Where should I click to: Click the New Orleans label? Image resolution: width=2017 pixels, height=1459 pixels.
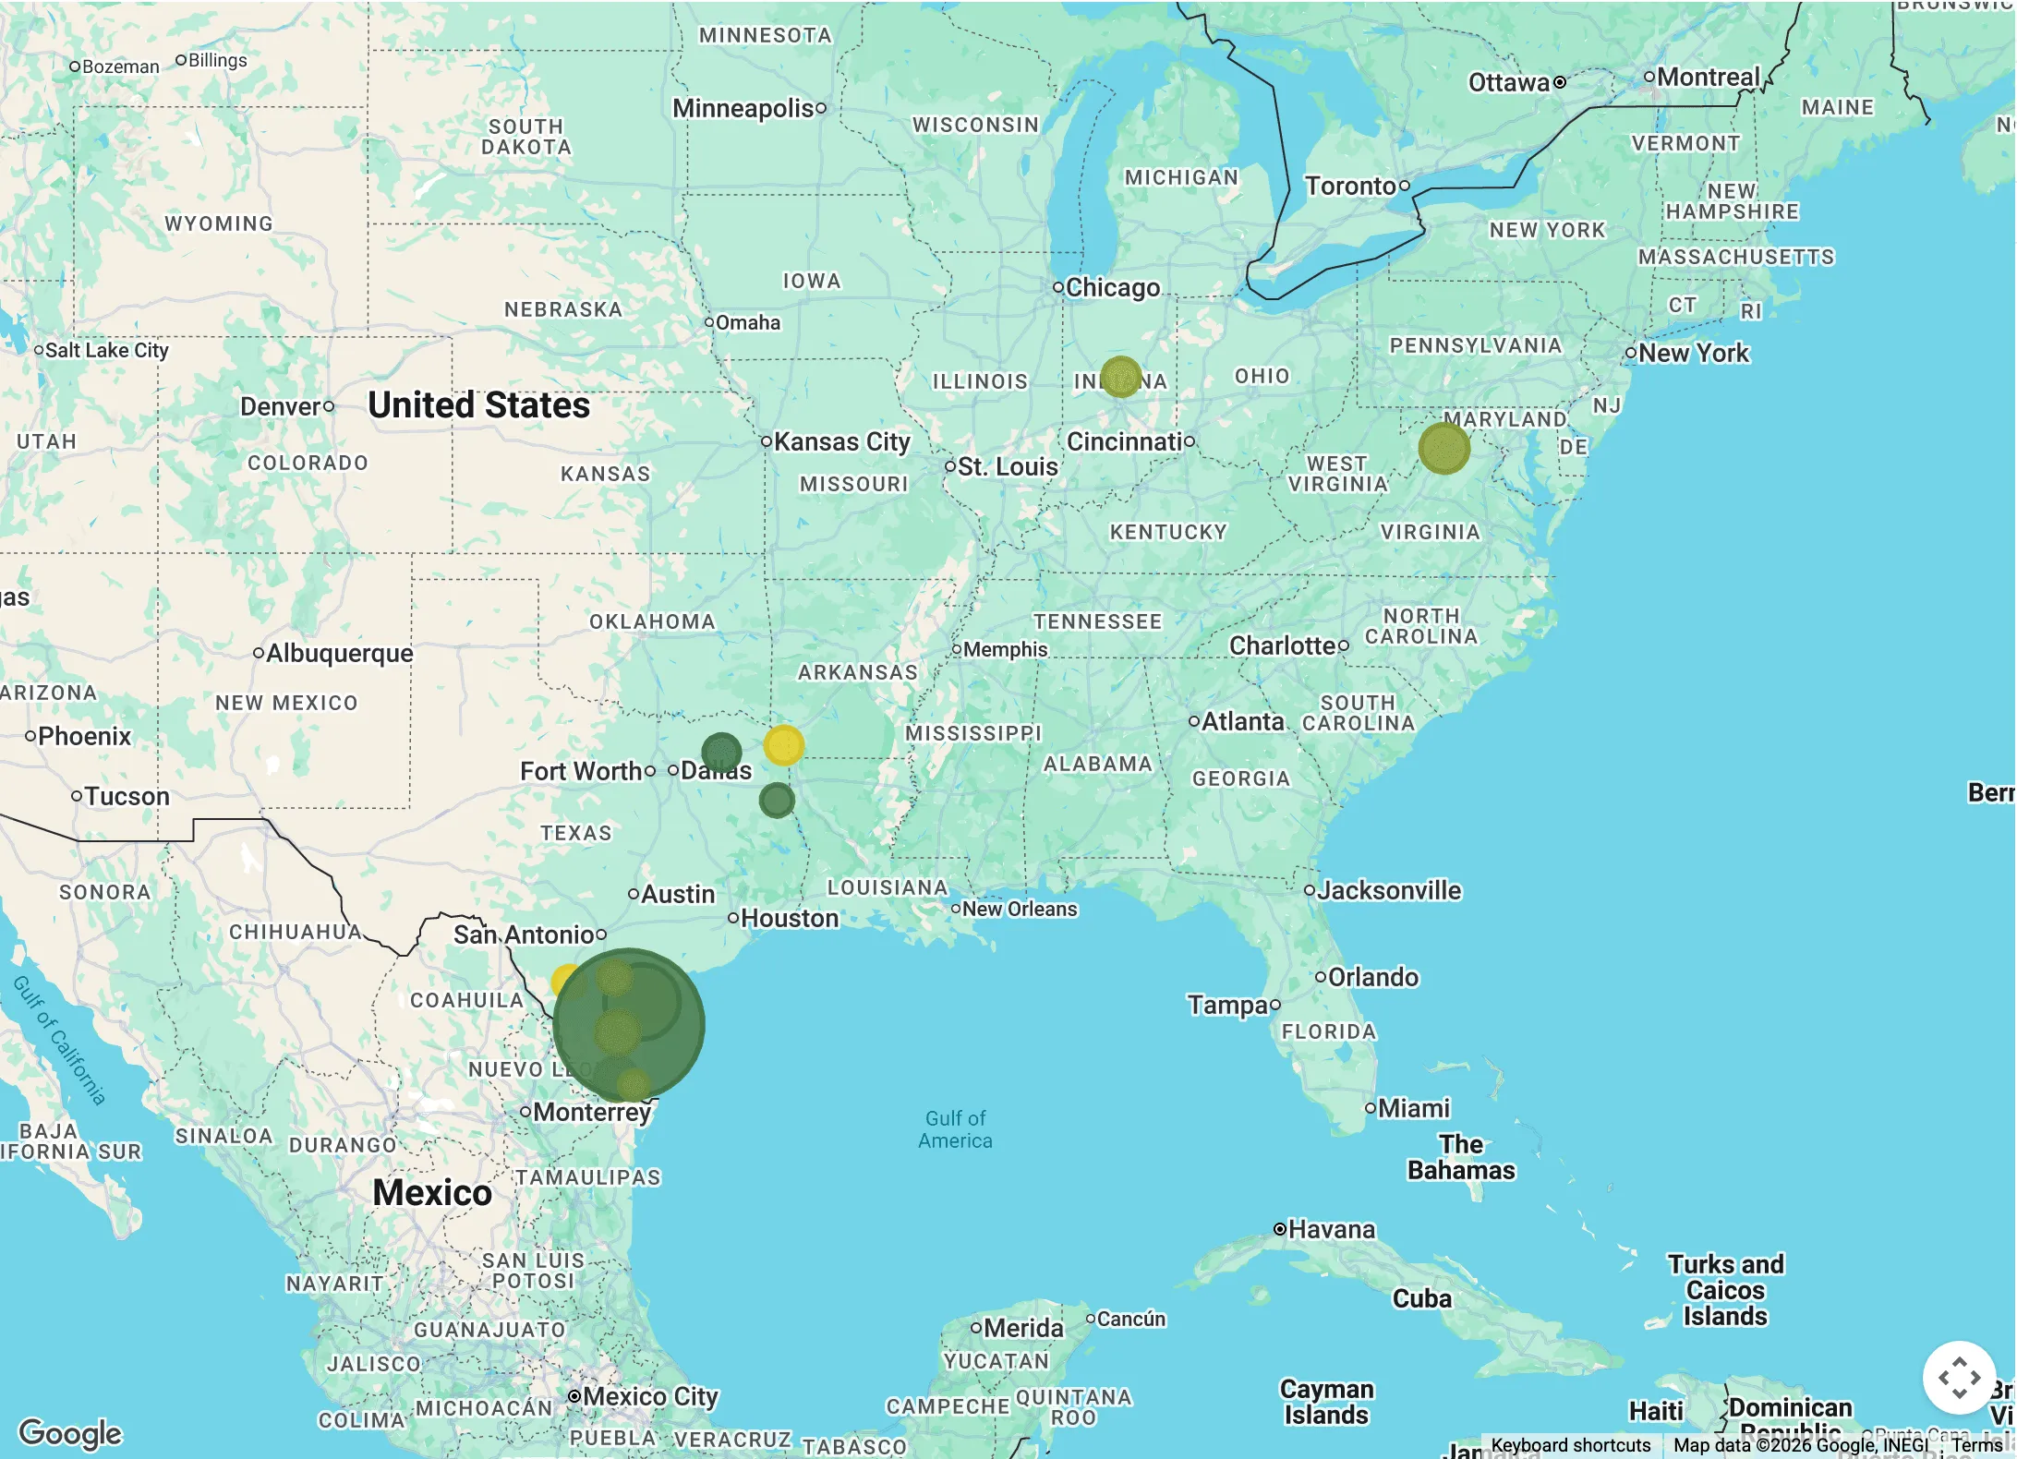1020,909
